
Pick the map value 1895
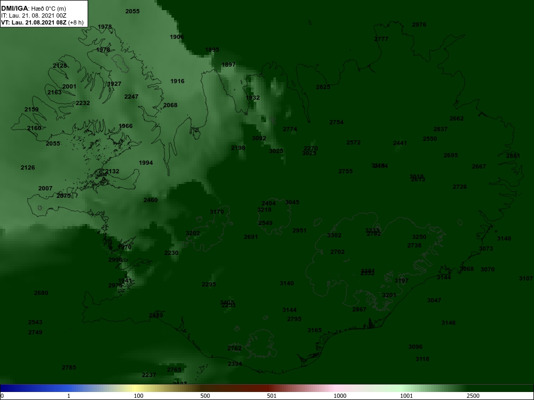coord(212,50)
